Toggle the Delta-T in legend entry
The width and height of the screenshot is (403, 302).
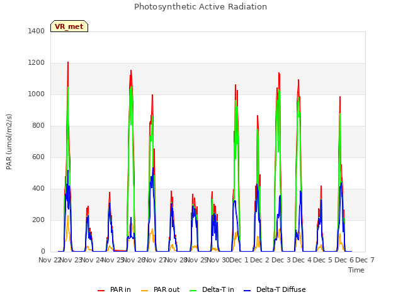tap(212, 289)
